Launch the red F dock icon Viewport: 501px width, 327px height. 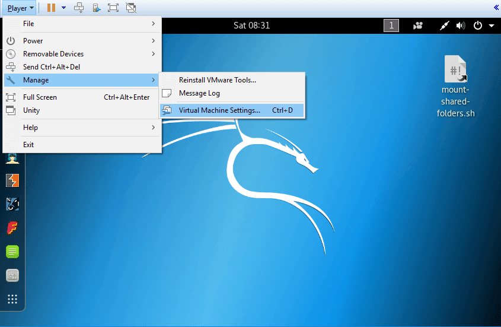click(x=12, y=228)
